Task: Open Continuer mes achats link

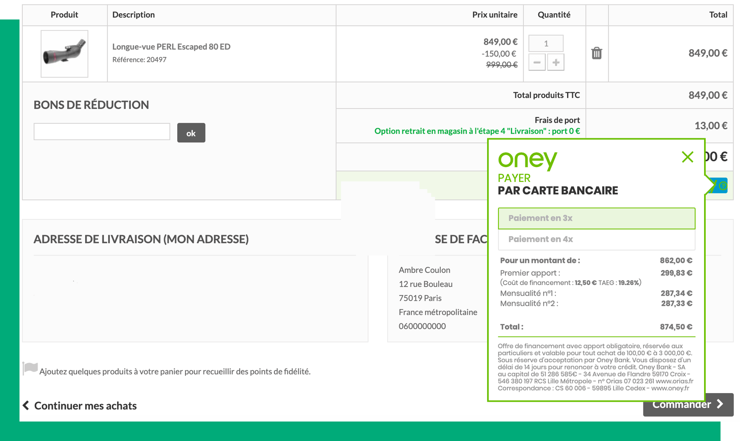Action: (x=85, y=406)
